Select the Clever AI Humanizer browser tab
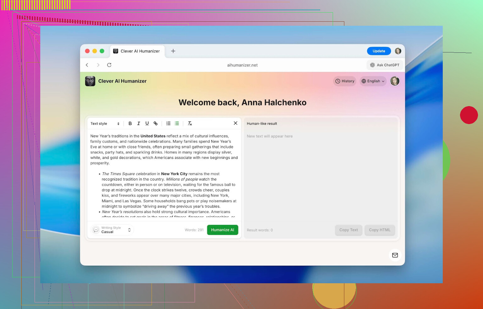 tap(137, 51)
